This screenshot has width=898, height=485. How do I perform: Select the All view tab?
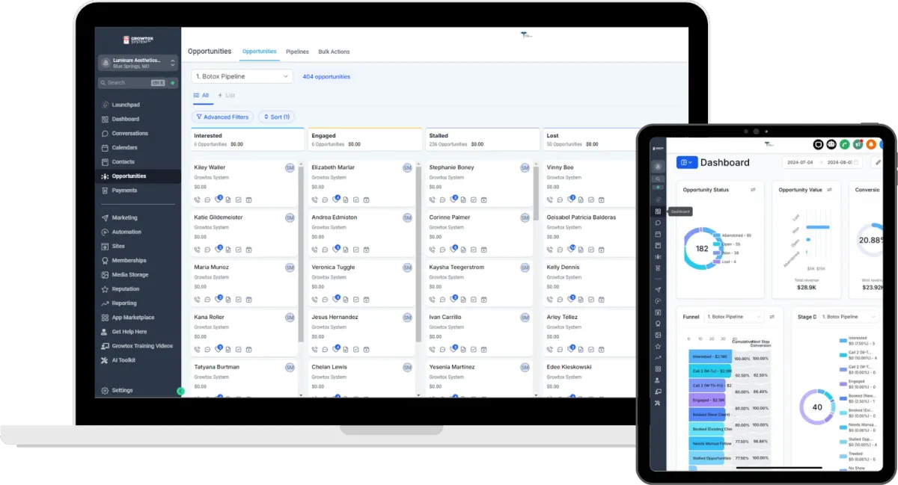point(201,96)
